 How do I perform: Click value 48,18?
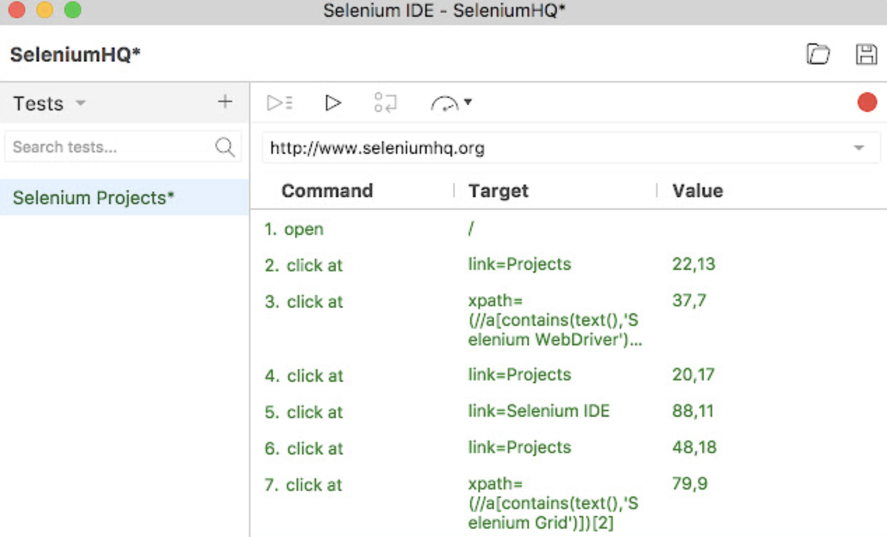point(694,447)
